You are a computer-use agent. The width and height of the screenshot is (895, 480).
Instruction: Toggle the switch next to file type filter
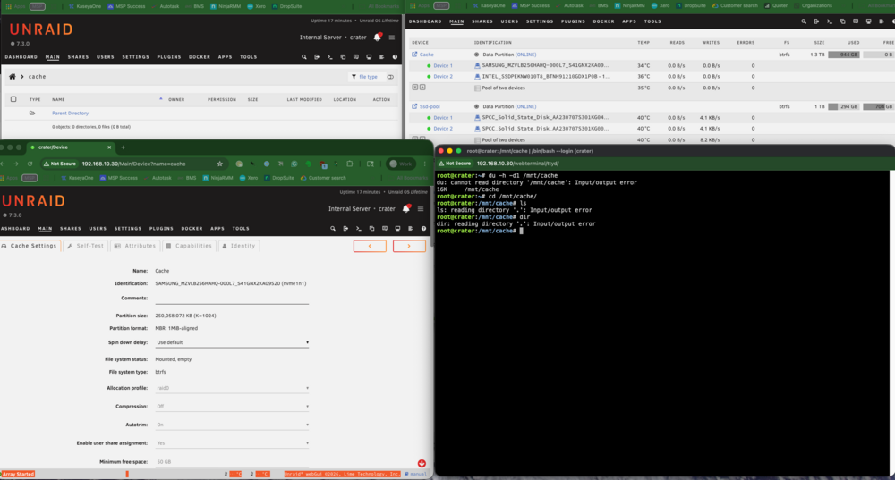(x=390, y=77)
